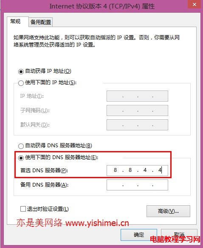The height and width of the screenshot is (248, 203).
Task: Click first octet of preferred DNS
Action: [x=116, y=170]
